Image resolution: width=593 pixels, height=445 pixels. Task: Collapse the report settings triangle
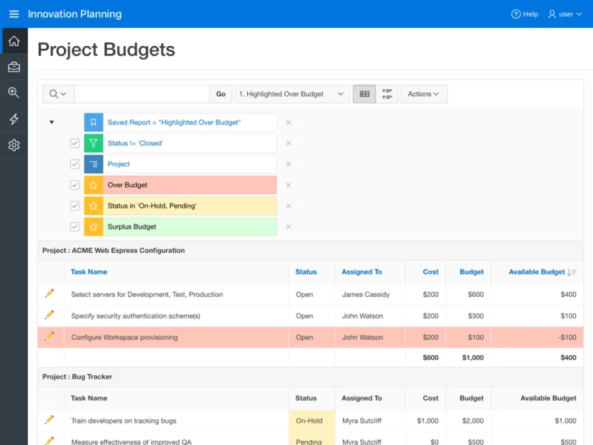tap(52, 122)
